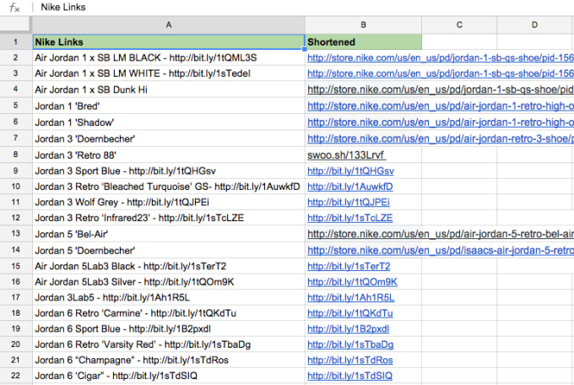
Task: Select row 8 header
Action: [x=16, y=155]
